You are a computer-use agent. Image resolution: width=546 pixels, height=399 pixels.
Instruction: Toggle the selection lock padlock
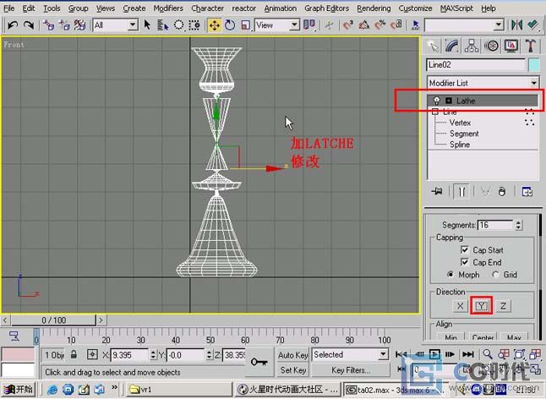[74, 355]
